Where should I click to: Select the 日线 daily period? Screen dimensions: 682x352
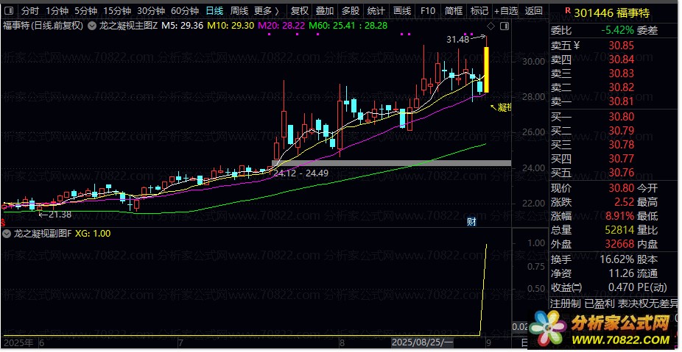pyautogui.click(x=214, y=11)
